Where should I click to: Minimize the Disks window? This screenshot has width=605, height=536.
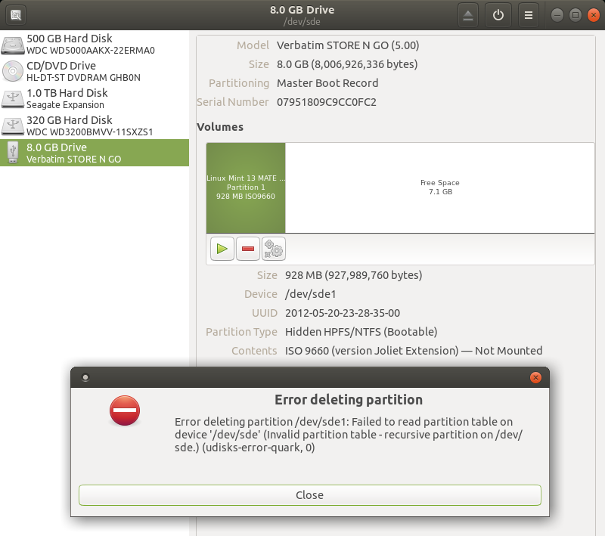(x=557, y=15)
